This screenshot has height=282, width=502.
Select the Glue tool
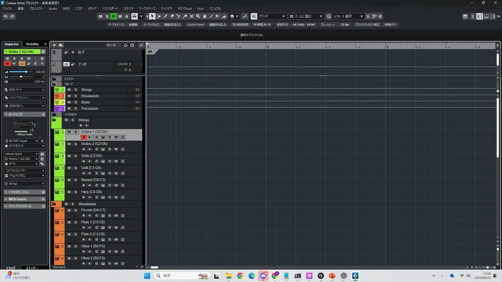point(185,16)
